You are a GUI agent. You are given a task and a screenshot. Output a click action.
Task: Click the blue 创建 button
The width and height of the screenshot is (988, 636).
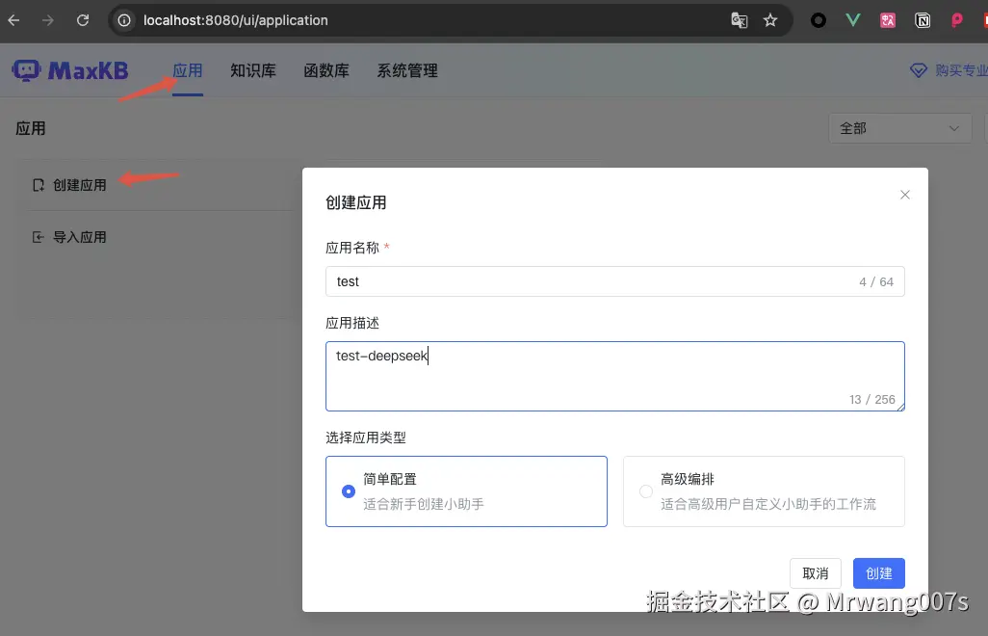[x=879, y=573]
